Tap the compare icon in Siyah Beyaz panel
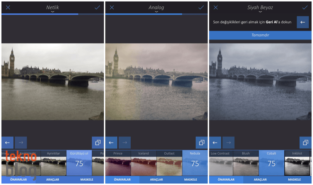This screenshot has width=313, height=185. tap(305, 142)
